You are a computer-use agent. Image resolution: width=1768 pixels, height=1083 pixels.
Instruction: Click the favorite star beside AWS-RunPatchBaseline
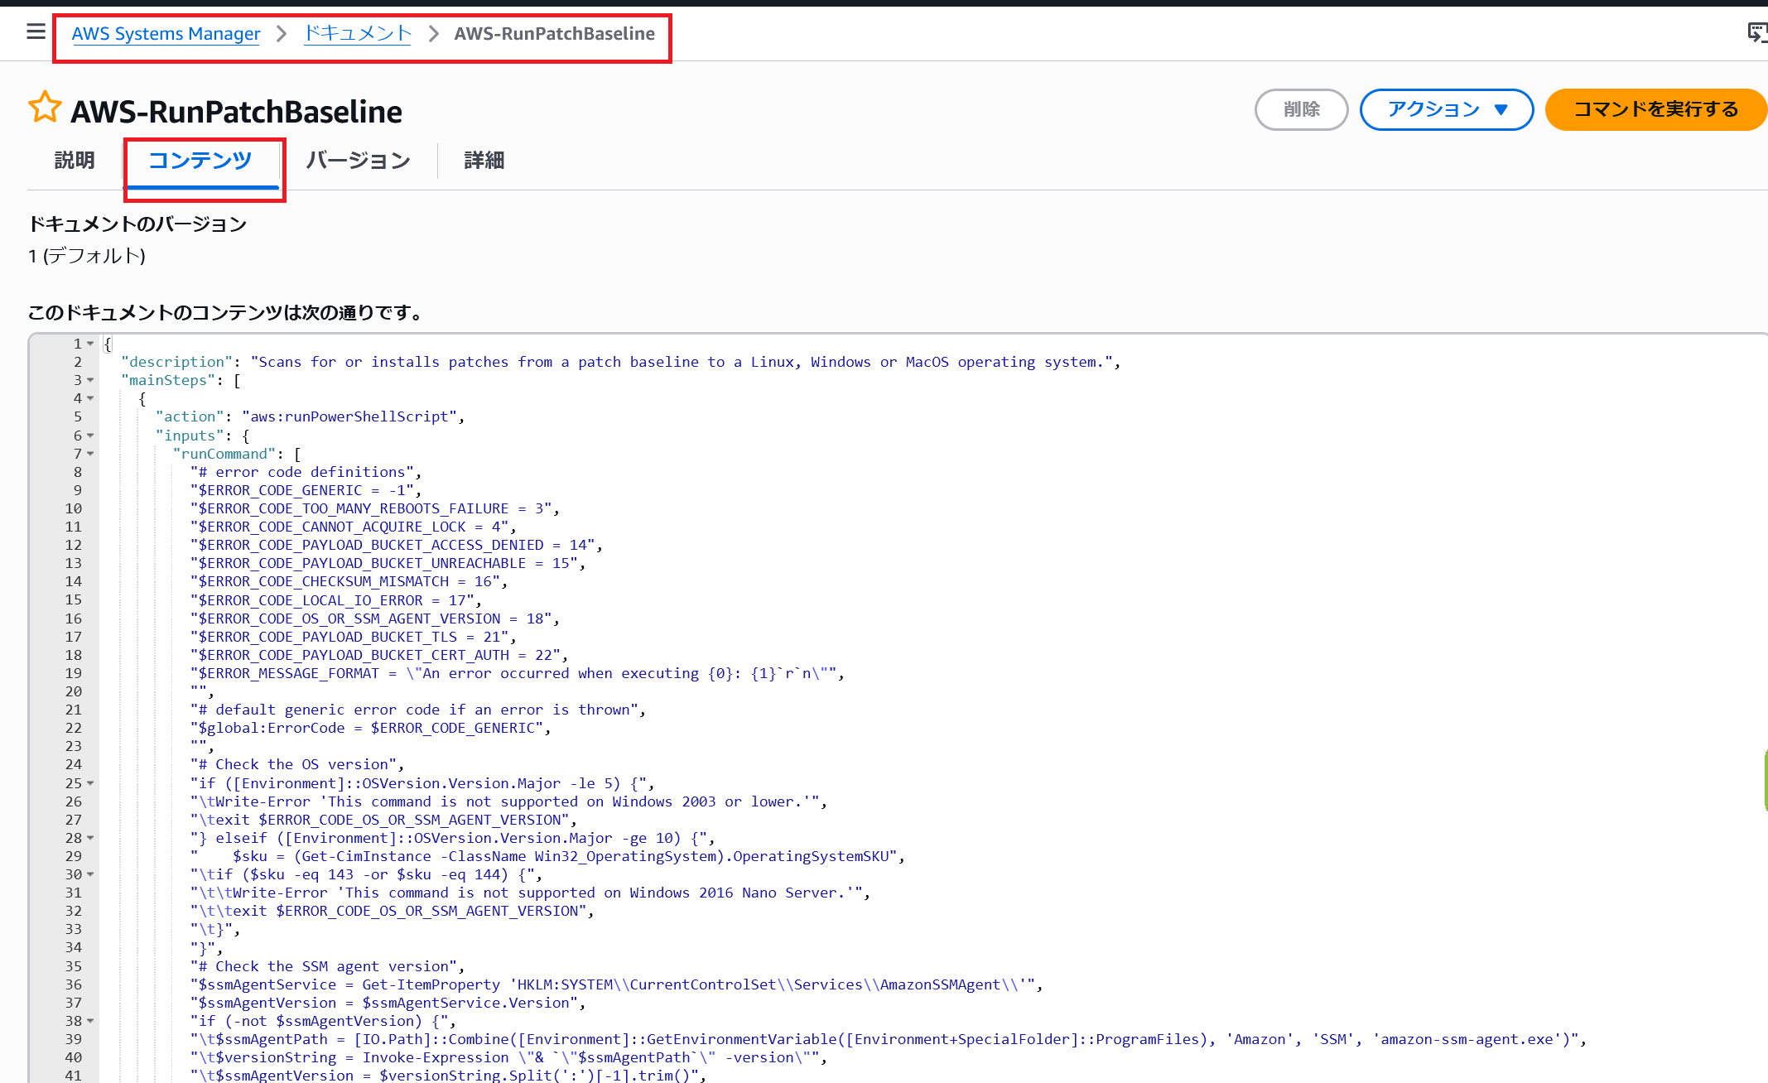[45, 108]
